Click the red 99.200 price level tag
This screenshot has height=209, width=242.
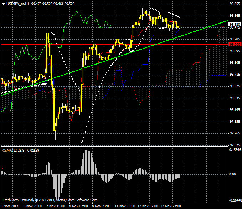point(234,45)
